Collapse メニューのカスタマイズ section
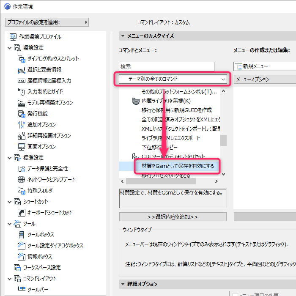This screenshot has height=296, width=296. click(x=123, y=36)
